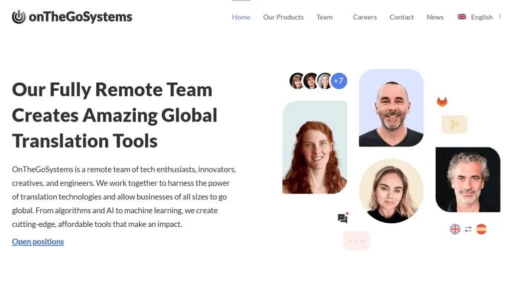511x293 pixels.
Task: Open the Home menu item
Action: 241,17
